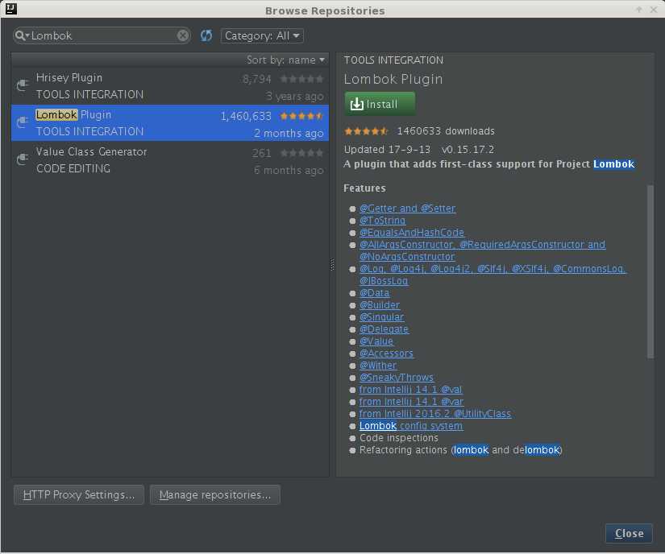
Task: Click the description panel vertical scrollbar
Action: (x=650, y=271)
